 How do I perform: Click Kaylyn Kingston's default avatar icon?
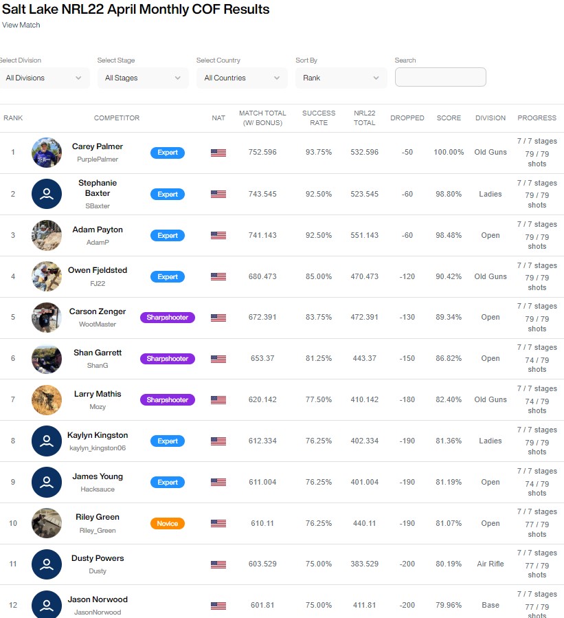point(47,441)
